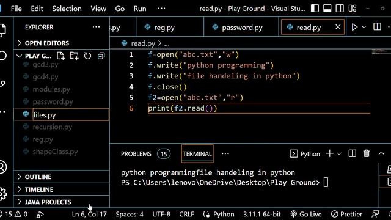
Task: Click Go Live server in status bar
Action: click(306, 215)
